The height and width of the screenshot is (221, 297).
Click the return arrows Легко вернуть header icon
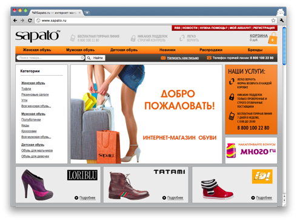pyautogui.click(x=182, y=38)
